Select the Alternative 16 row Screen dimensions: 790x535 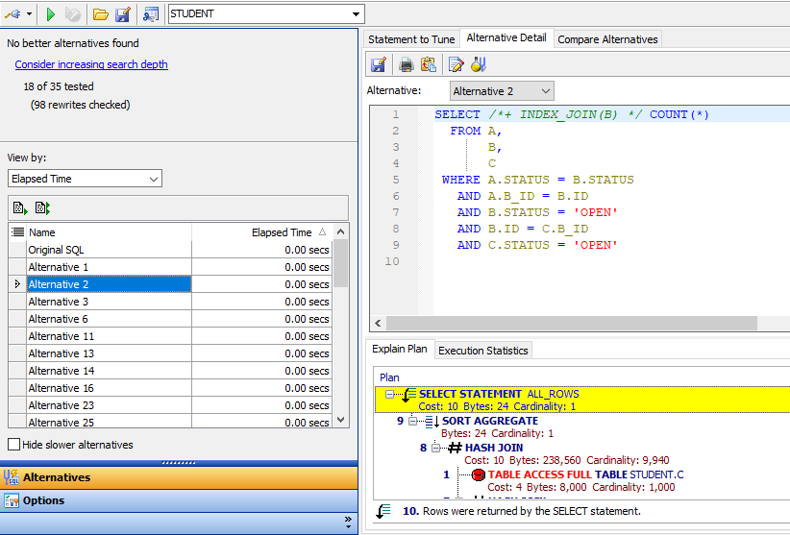pos(170,388)
